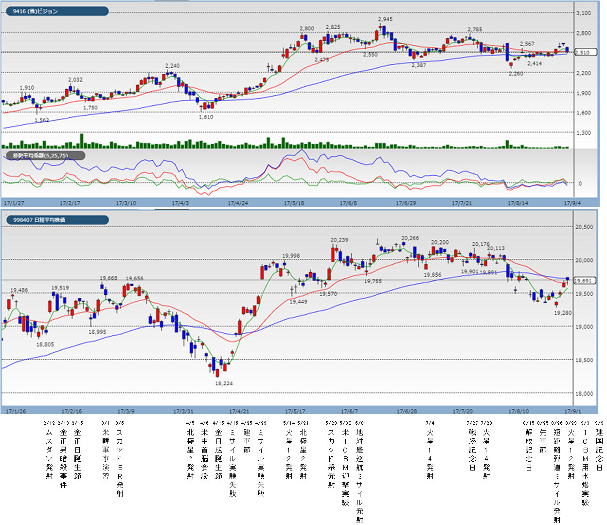Click the 先軍節 event label
Image resolution: width=607 pixels, height=525 pixels.
point(543,441)
